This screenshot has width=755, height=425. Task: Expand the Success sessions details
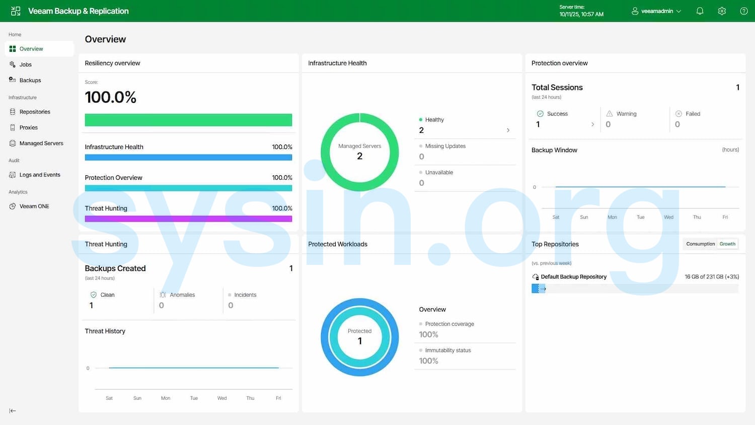(592, 124)
